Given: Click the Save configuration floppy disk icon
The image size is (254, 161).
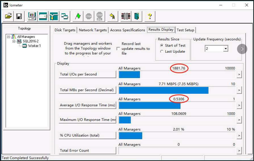Looking at the screenshot, I should [19, 16].
